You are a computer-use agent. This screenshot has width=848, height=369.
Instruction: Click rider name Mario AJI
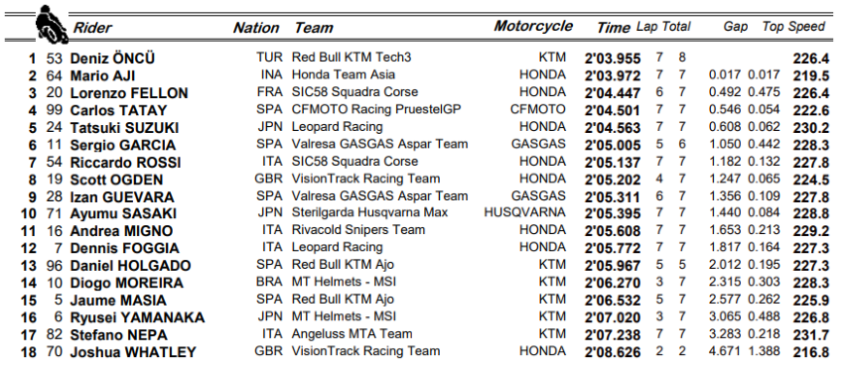102,75
